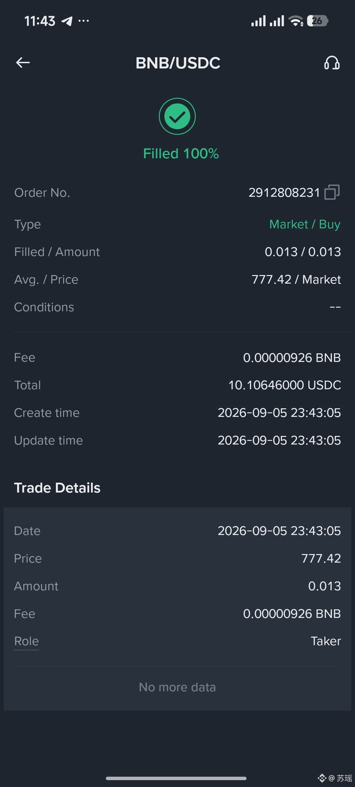
Task: Tap the Total 10.10646000 USDC value
Action: click(285, 385)
